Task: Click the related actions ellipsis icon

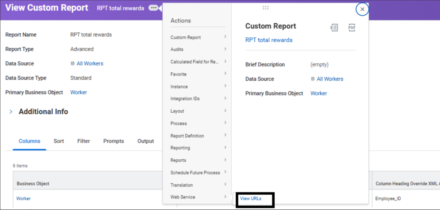Action: pos(153,8)
